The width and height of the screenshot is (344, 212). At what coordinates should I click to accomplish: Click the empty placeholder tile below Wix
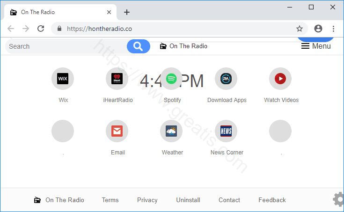coord(63,131)
